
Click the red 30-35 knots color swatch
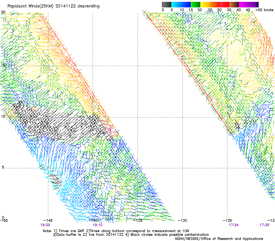(224, 4)
